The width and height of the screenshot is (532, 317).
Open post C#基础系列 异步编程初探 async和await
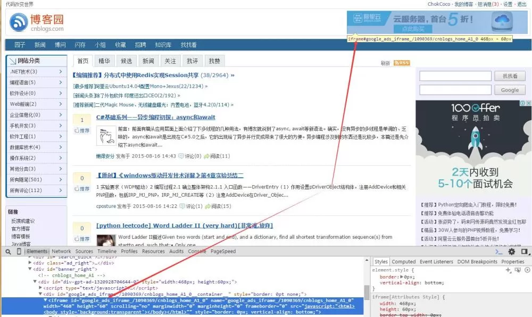coord(156,118)
